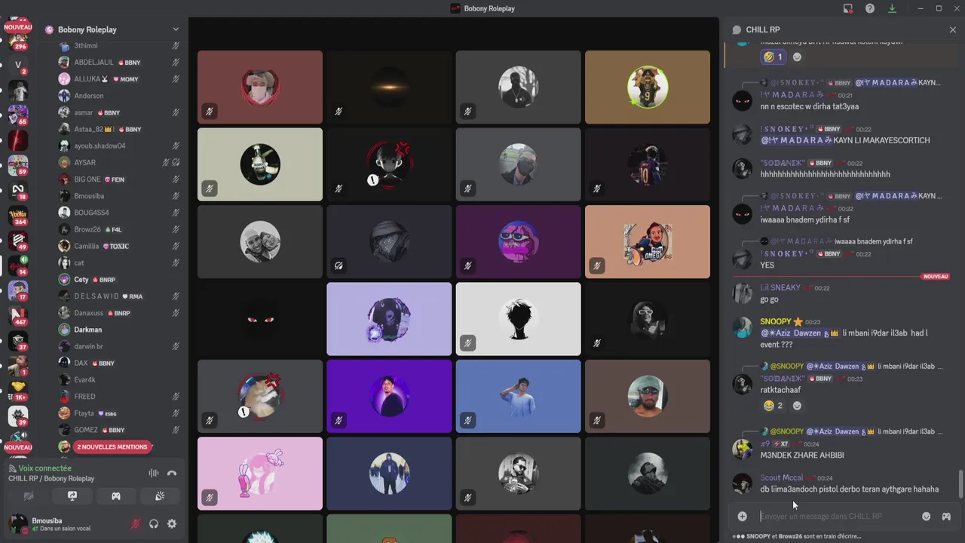Select ALLUKA member row
The height and width of the screenshot is (543, 965).
coord(118,79)
